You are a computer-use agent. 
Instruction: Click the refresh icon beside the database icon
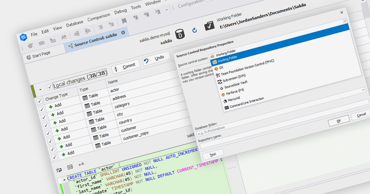pyautogui.click(x=195, y=30)
